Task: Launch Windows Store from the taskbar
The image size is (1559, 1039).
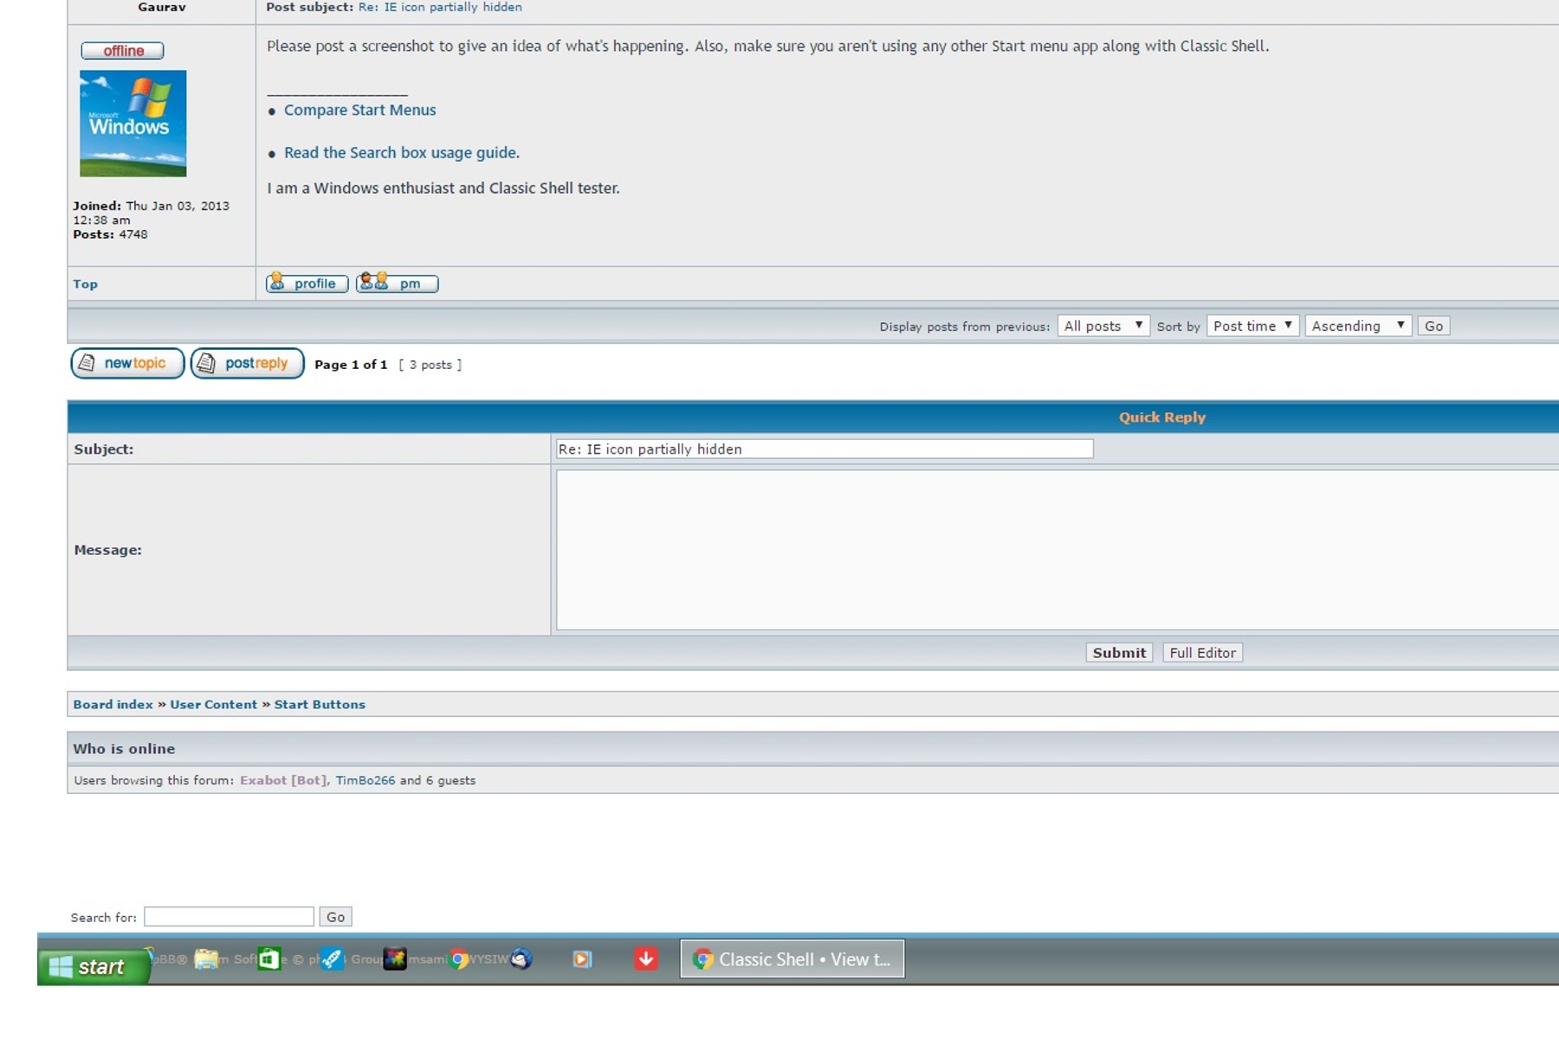Action: tap(269, 959)
